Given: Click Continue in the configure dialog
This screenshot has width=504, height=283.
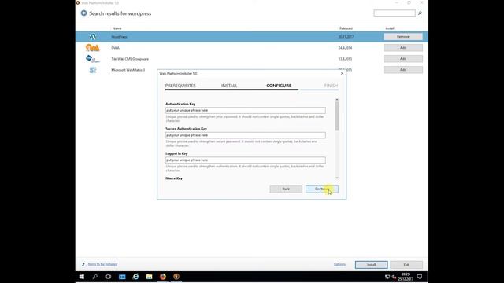Looking at the screenshot, I should click(x=322, y=189).
